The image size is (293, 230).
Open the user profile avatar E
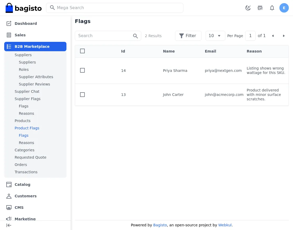(x=284, y=8)
